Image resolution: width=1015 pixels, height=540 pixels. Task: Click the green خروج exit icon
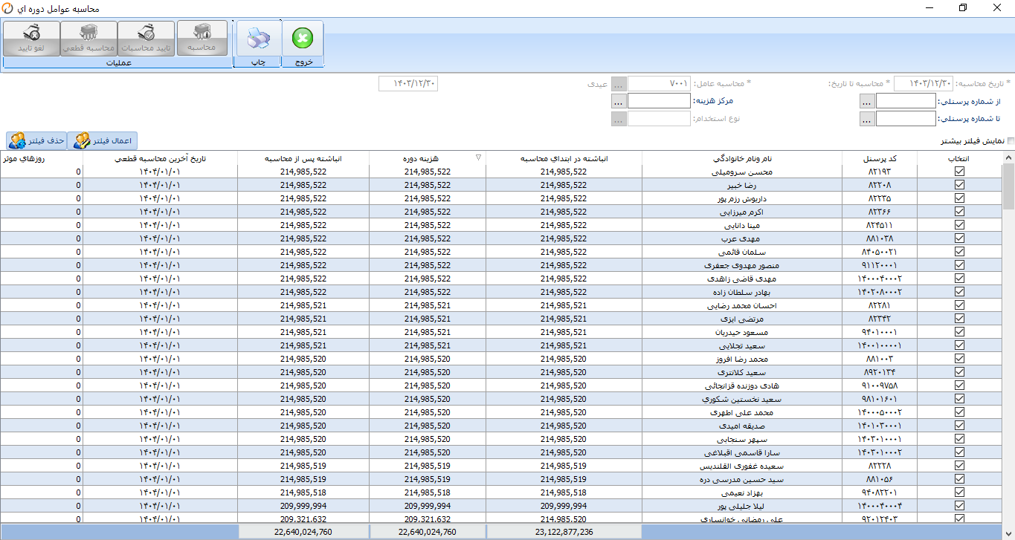[303, 38]
